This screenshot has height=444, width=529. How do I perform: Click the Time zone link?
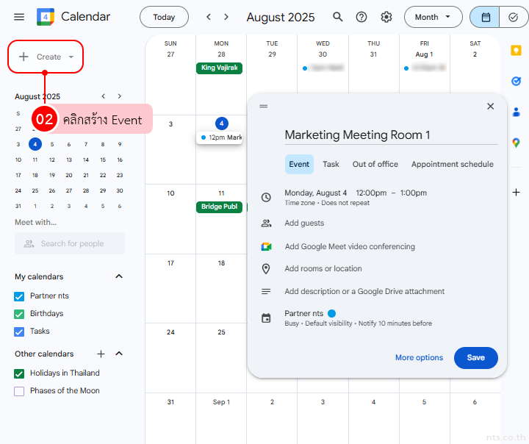tap(300, 203)
